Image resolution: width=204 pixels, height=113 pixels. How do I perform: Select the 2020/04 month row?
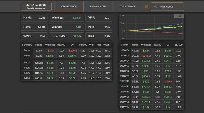[x=151, y=61]
